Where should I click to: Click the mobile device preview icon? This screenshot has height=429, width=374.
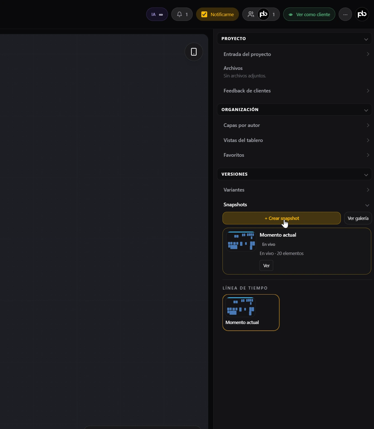click(x=194, y=52)
